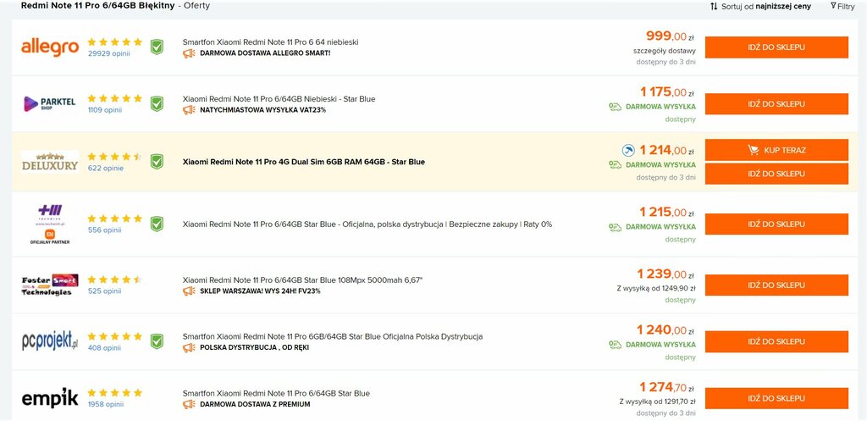Open the 1109 opinii reviews link
Image resolution: width=867 pixels, height=421 pixels.
coord(105,110)
